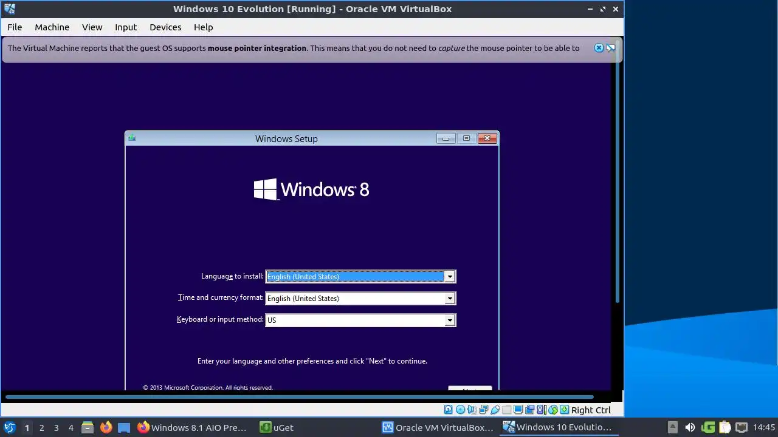The image size is (778, 437).
Task: Minimize the Windows Setup dialog
Action: click(x=446, y=138)
